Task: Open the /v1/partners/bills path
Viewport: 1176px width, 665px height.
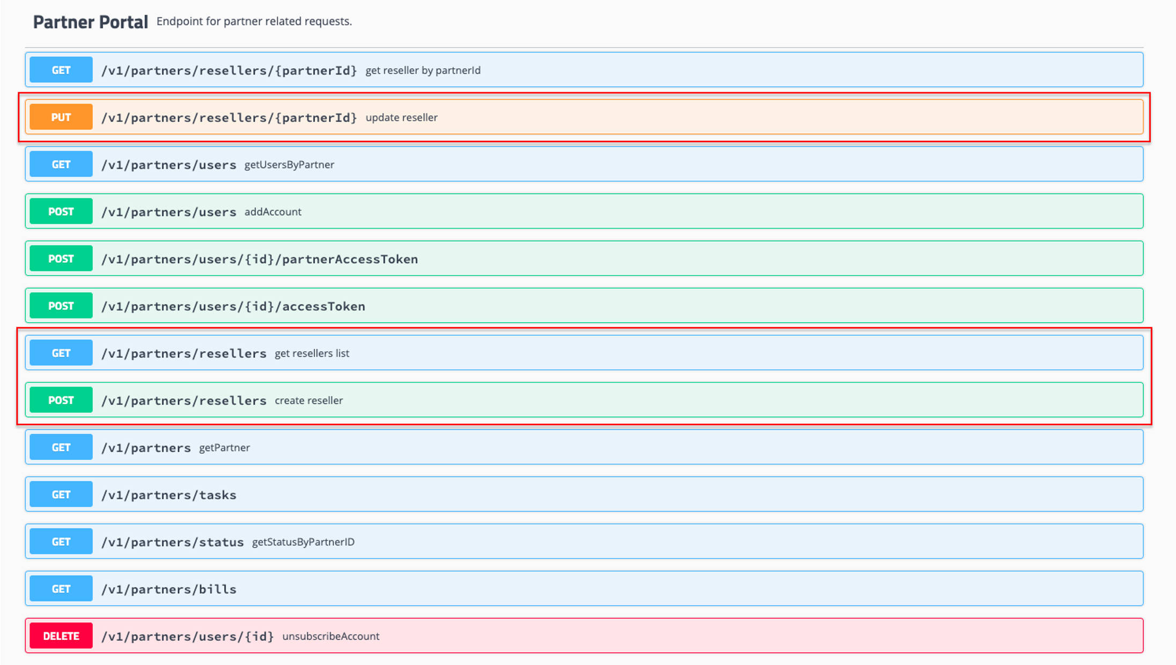Action: (169, 589)
